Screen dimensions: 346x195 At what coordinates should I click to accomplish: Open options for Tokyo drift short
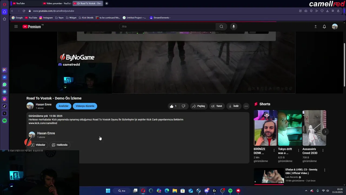[298, 150]
